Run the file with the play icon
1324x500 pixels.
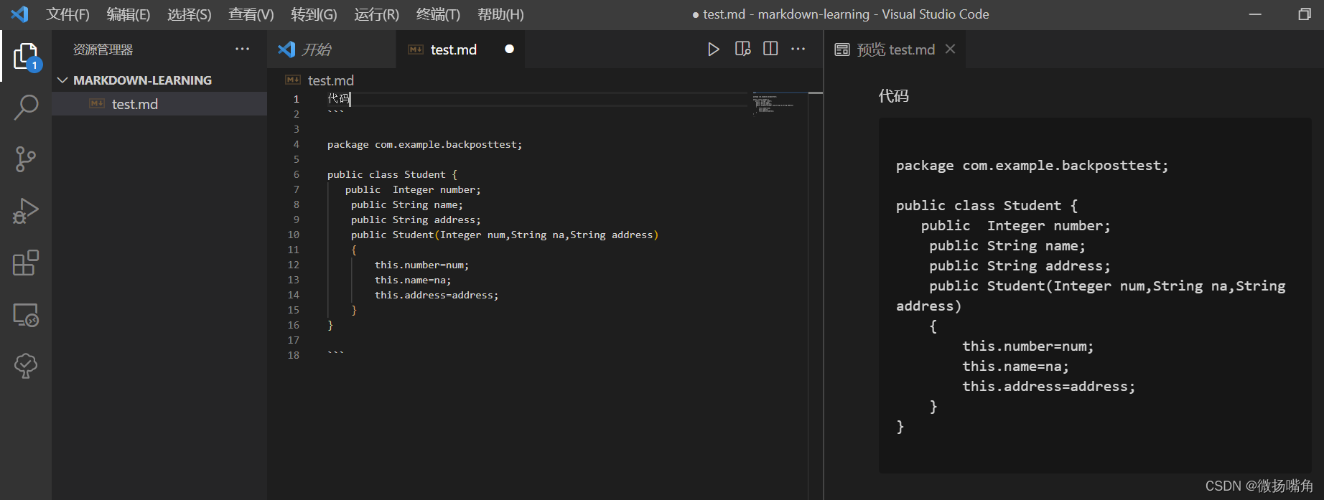click(713, 49)
